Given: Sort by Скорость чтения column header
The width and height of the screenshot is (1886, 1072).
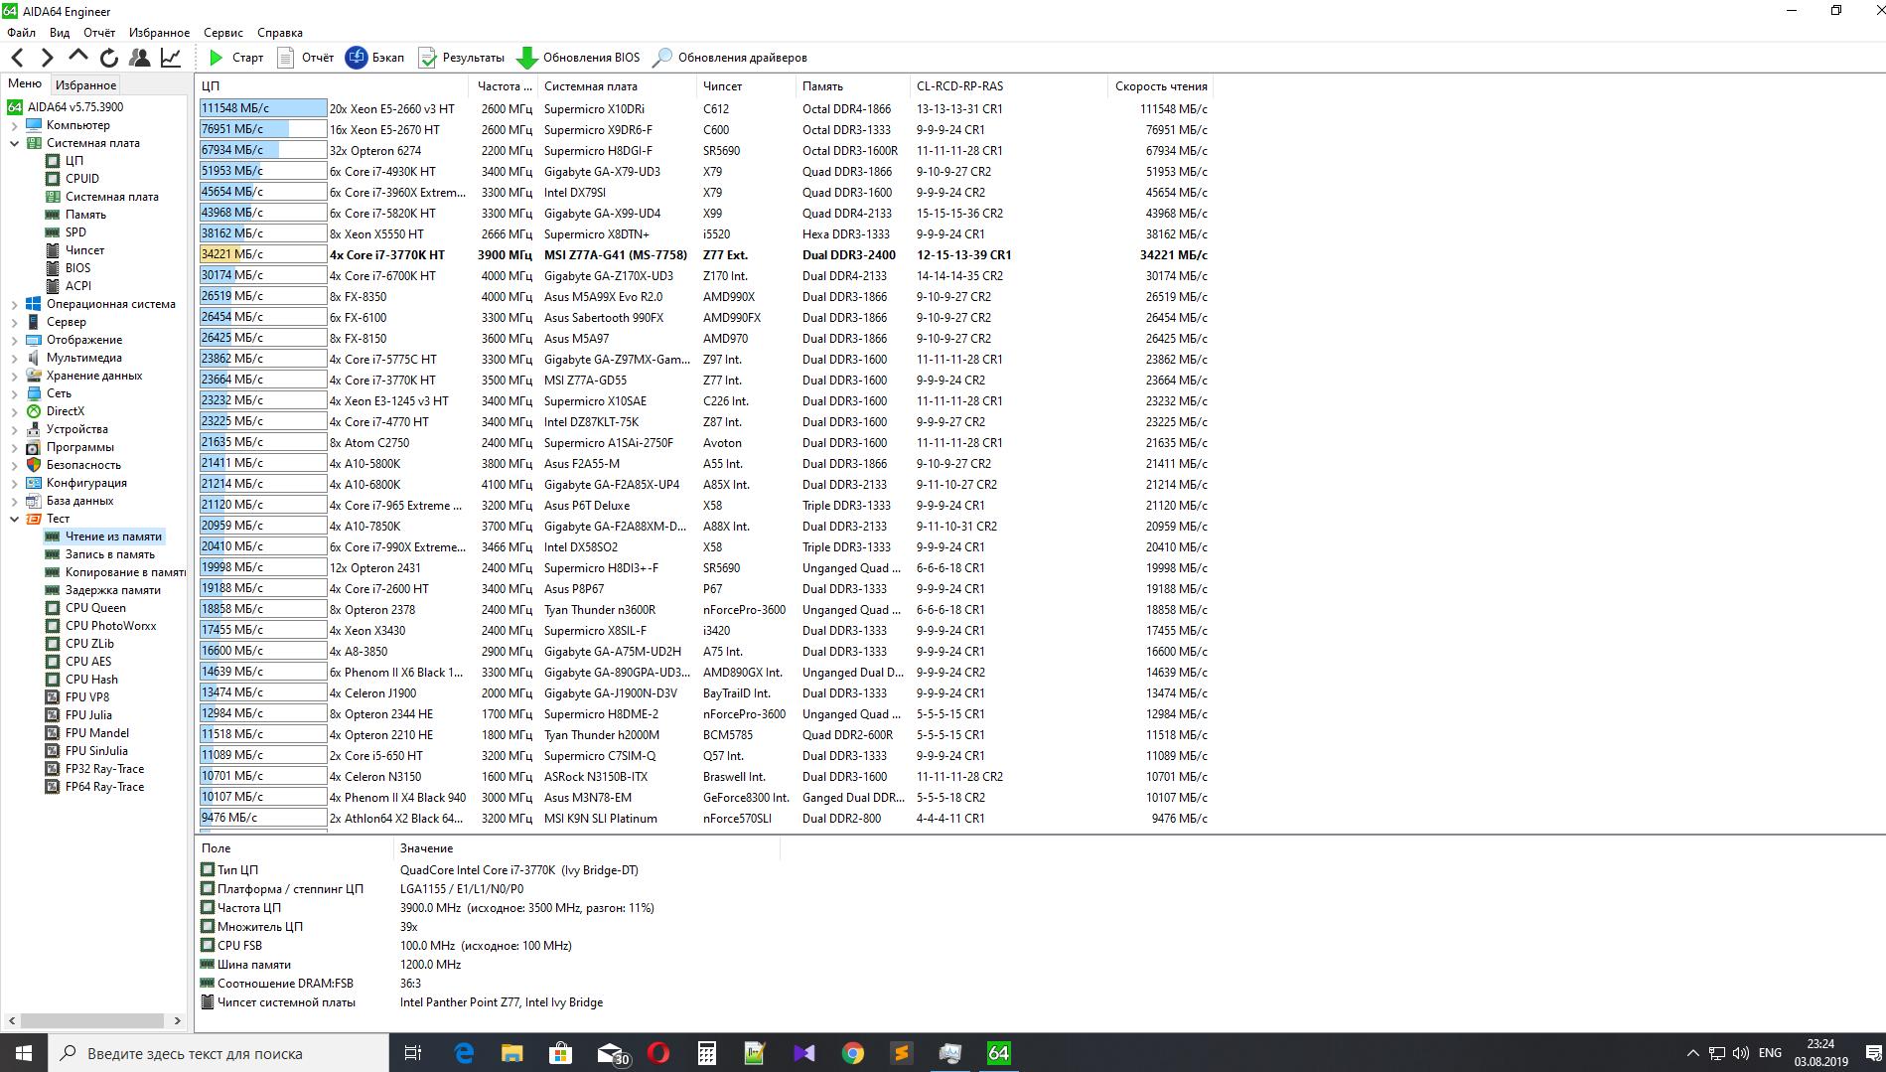Looking at the screenshot, I should point(1161,86).
